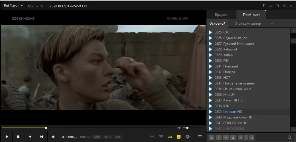Image resolution: width=296 pixels, height=142 pixels.
Task: Click the H264 video codec label
Action: tap(108, 137)
